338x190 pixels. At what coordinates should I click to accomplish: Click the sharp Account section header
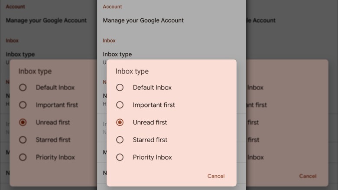pyautogui.click(x=112, y=7)
